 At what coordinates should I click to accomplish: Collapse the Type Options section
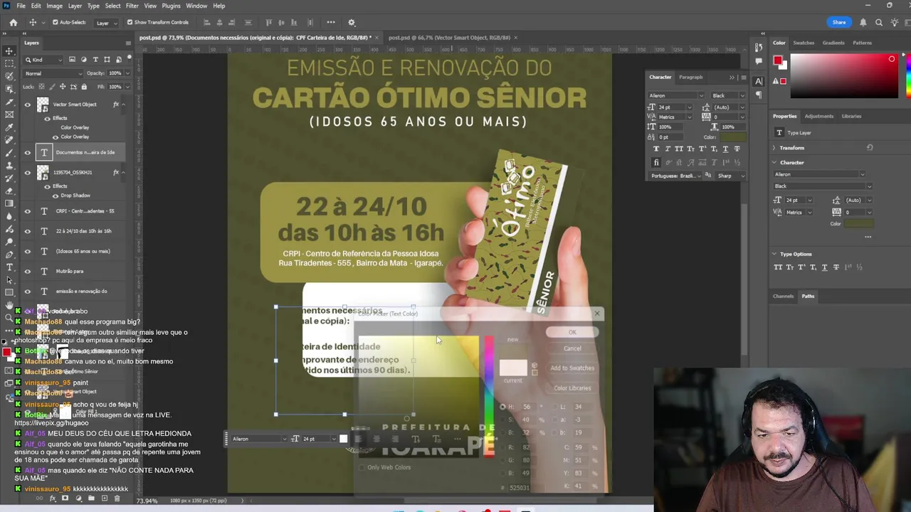pos(774,254)
